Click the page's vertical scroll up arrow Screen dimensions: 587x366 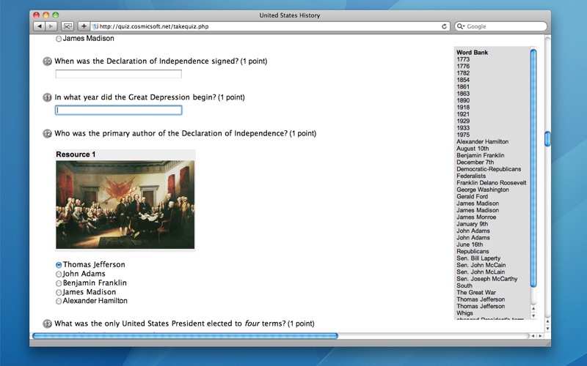coord(547,321)
